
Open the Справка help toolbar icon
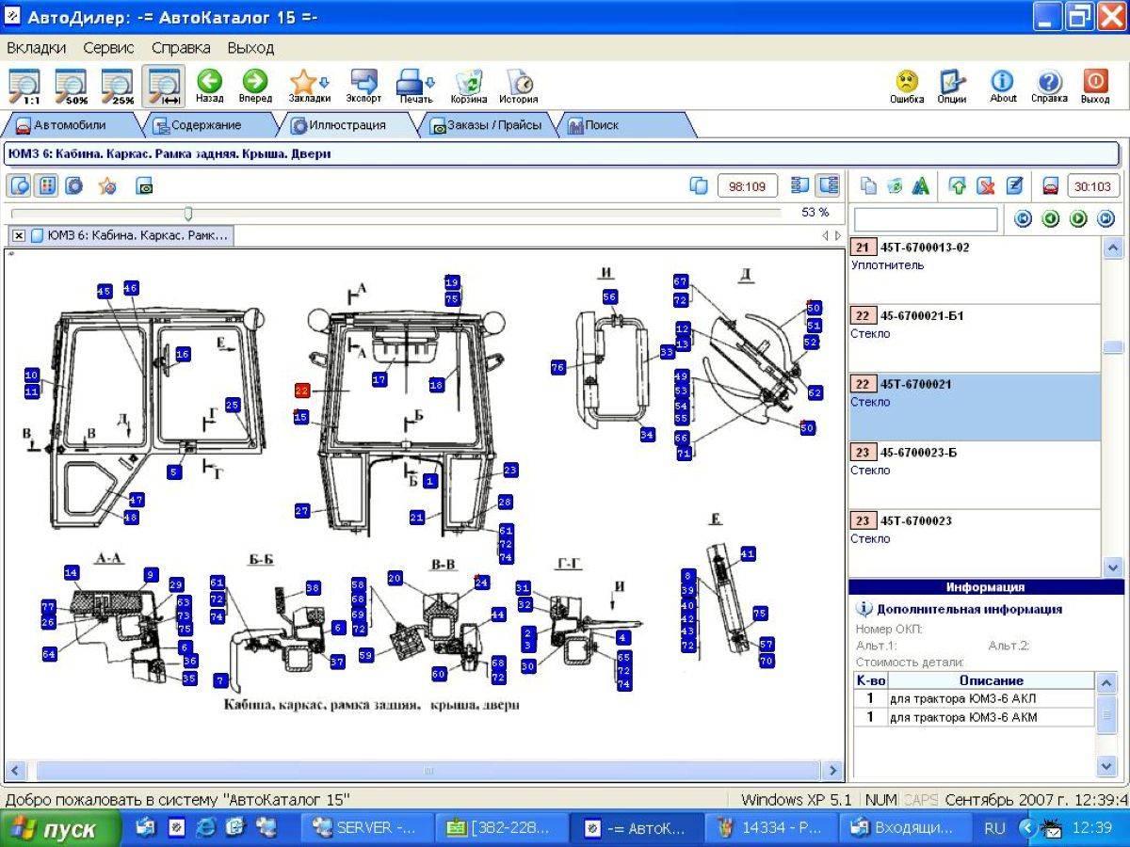1049,86
